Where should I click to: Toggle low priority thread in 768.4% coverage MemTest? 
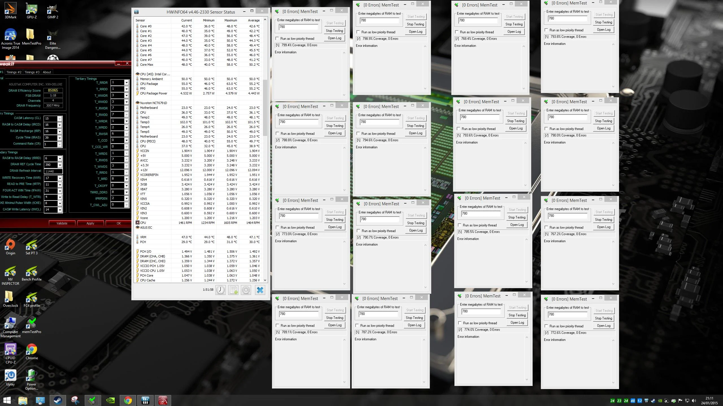457,32
